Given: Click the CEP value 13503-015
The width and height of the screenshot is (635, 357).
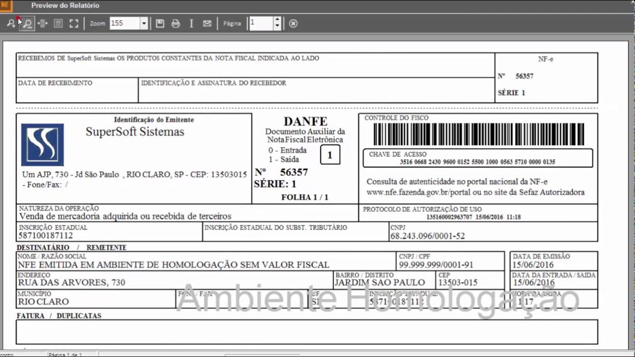Looking at the screenshot, I should point(457,283).
